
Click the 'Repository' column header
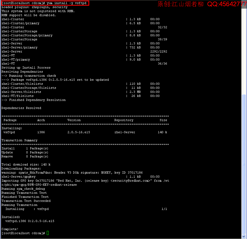pyautogui.click(x=124, y=120)
